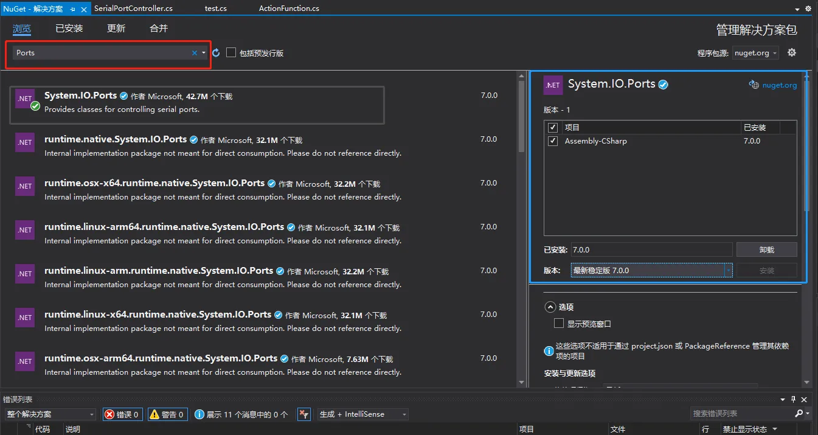This screenshot has height=435, width=818.
Task: Open the 版本 最新稳定版 7.0.0 dropdown
Action: [651, 270]
